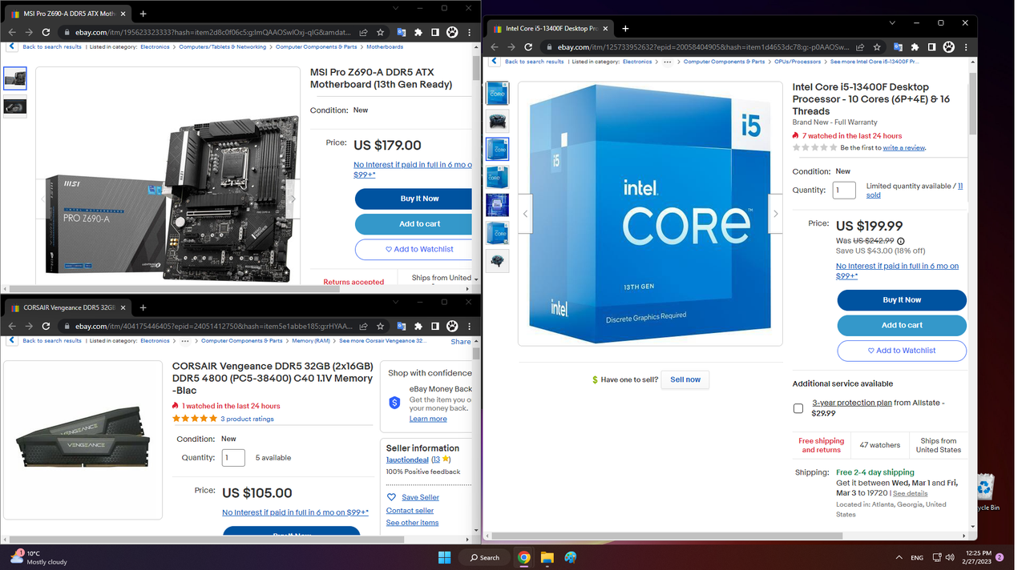1026x570 pixels.
Task: Open 3 product ratings link
Action: click(x=247, y=419)
